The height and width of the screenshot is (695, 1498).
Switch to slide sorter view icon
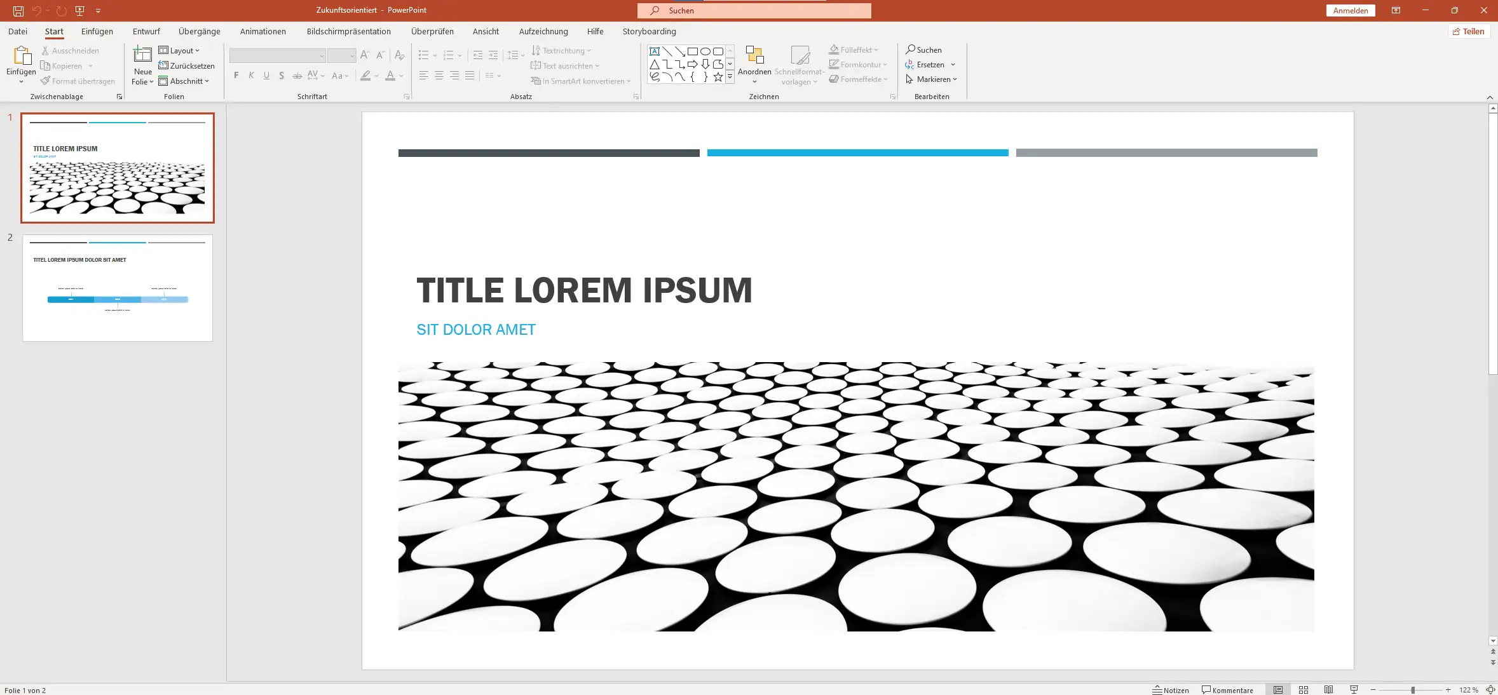click(x=1304, y=690)
